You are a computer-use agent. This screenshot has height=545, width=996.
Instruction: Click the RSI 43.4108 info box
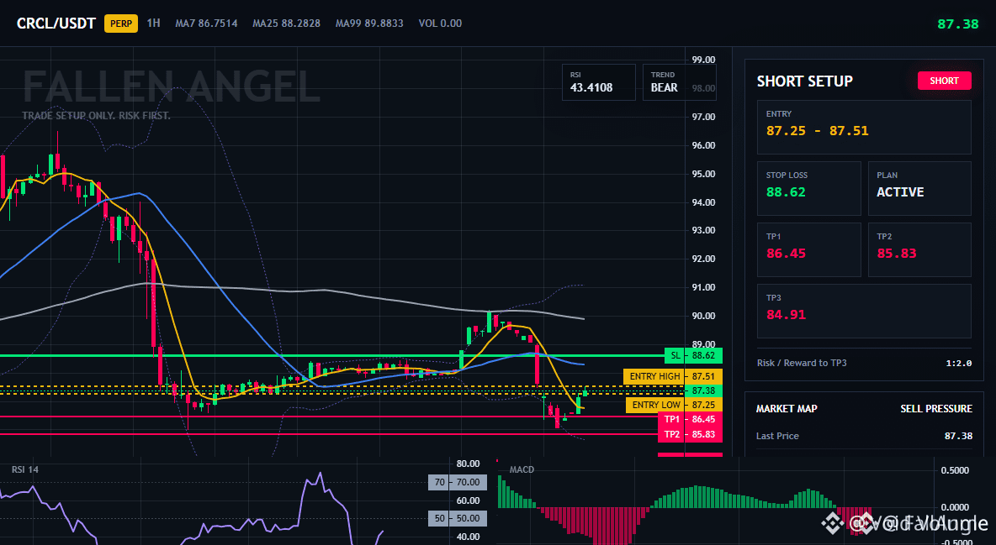(598, 81)
